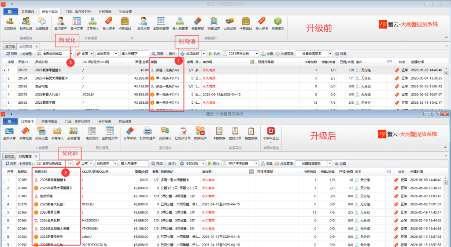This screenshot has width=451, height=247.
Task: Click 售卡订单 icon in upper window
Action: pos(77,21)
